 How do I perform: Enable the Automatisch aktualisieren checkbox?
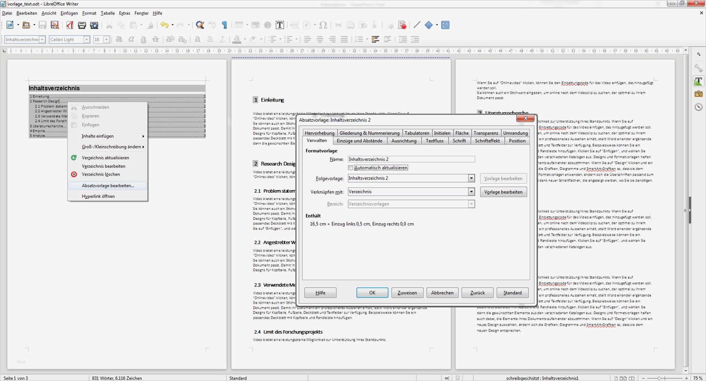(350, 168)
